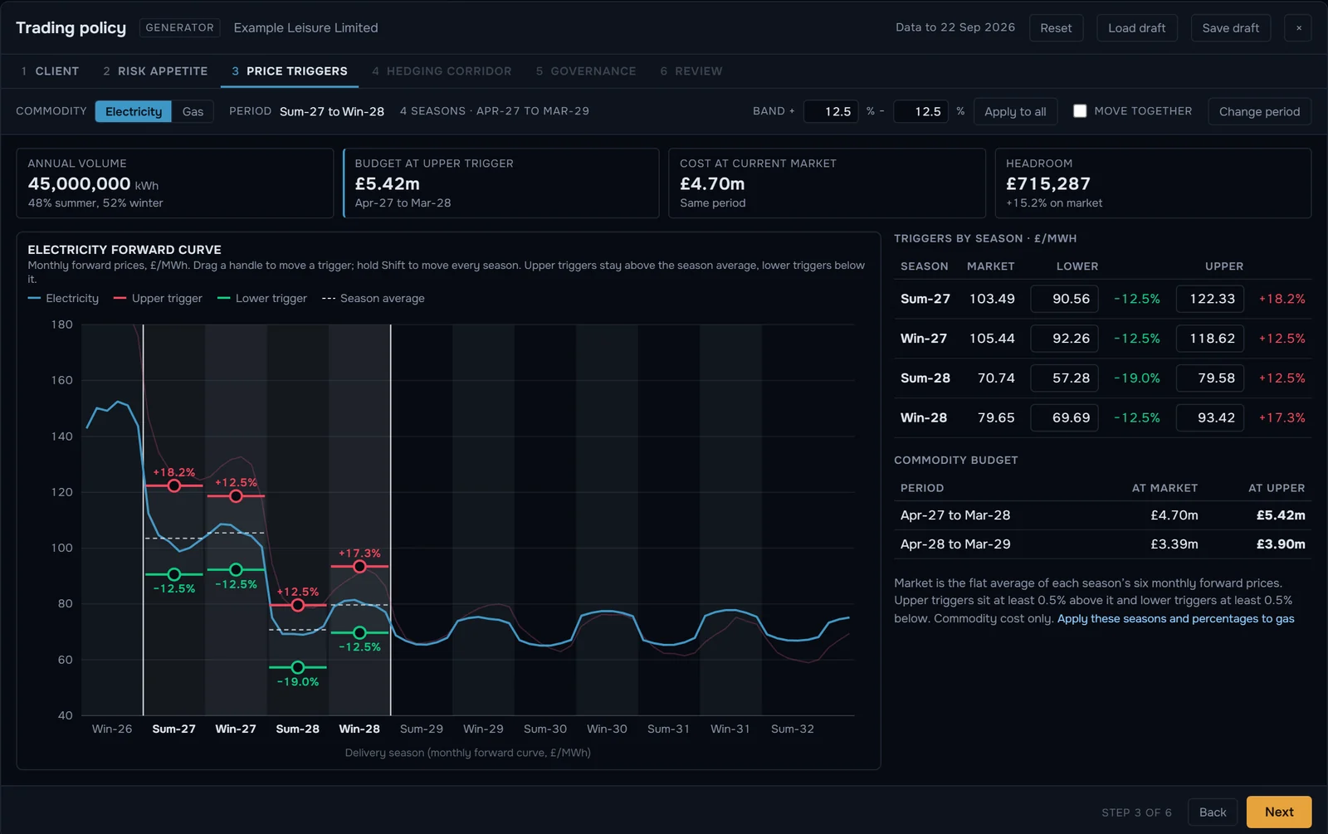The image size is (1328, 834).
Task: Close the Trading policy generator with the × button
Action: tap(1298, 27)
